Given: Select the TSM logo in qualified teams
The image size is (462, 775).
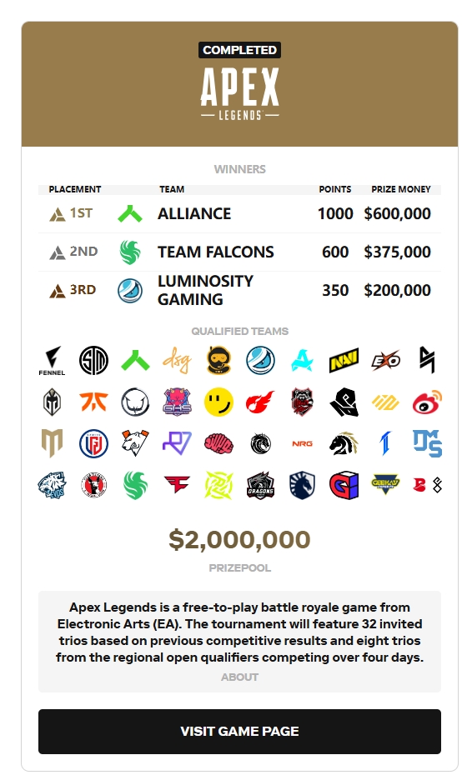Looking at the screenshot, I should (93, 360).
